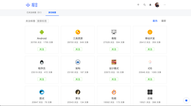Click the 后端 CODE icon
The image size is (191, 106).
click(x=150, y=92)
